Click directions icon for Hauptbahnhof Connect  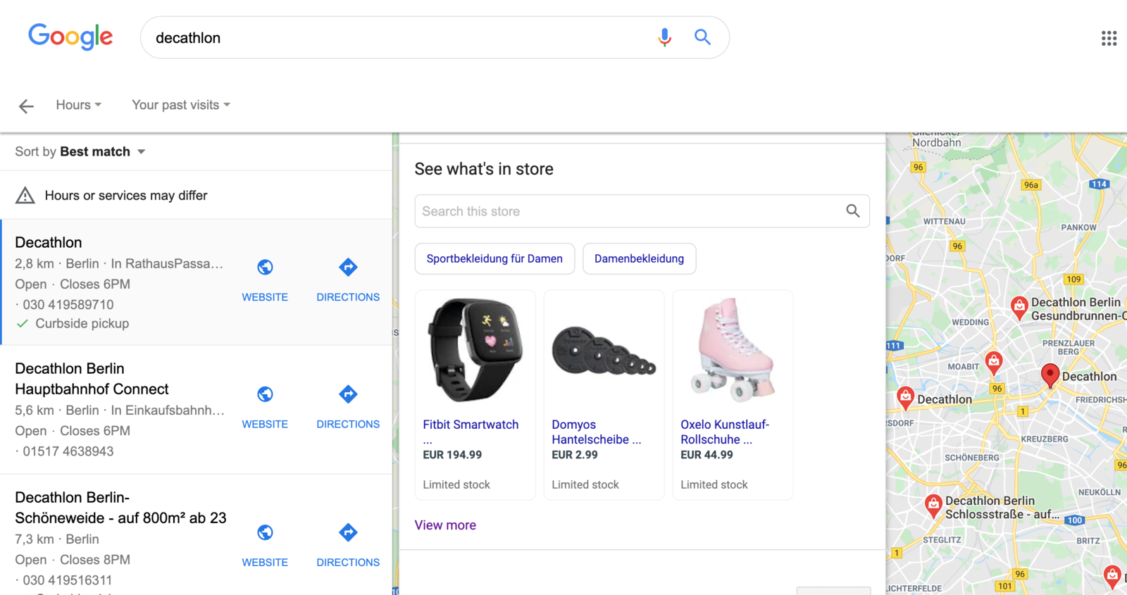(x=348, y=394)
